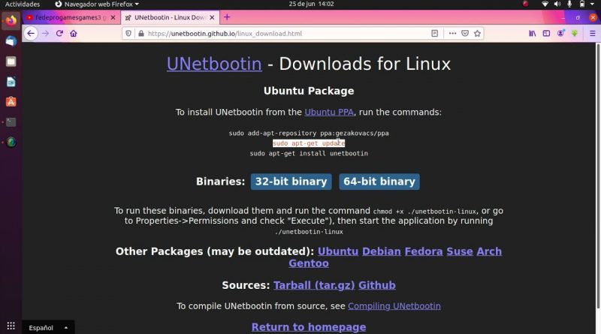The width and height of the screenshot is (601, 334).
Task: Click Return to homepage link
Action: [x=309, y=327]
